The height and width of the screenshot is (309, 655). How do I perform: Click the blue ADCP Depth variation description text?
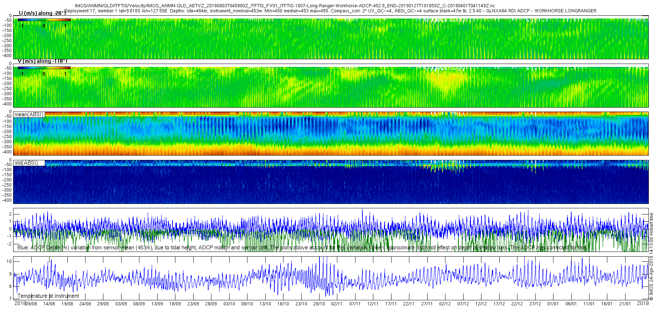[x=302, y=248]
